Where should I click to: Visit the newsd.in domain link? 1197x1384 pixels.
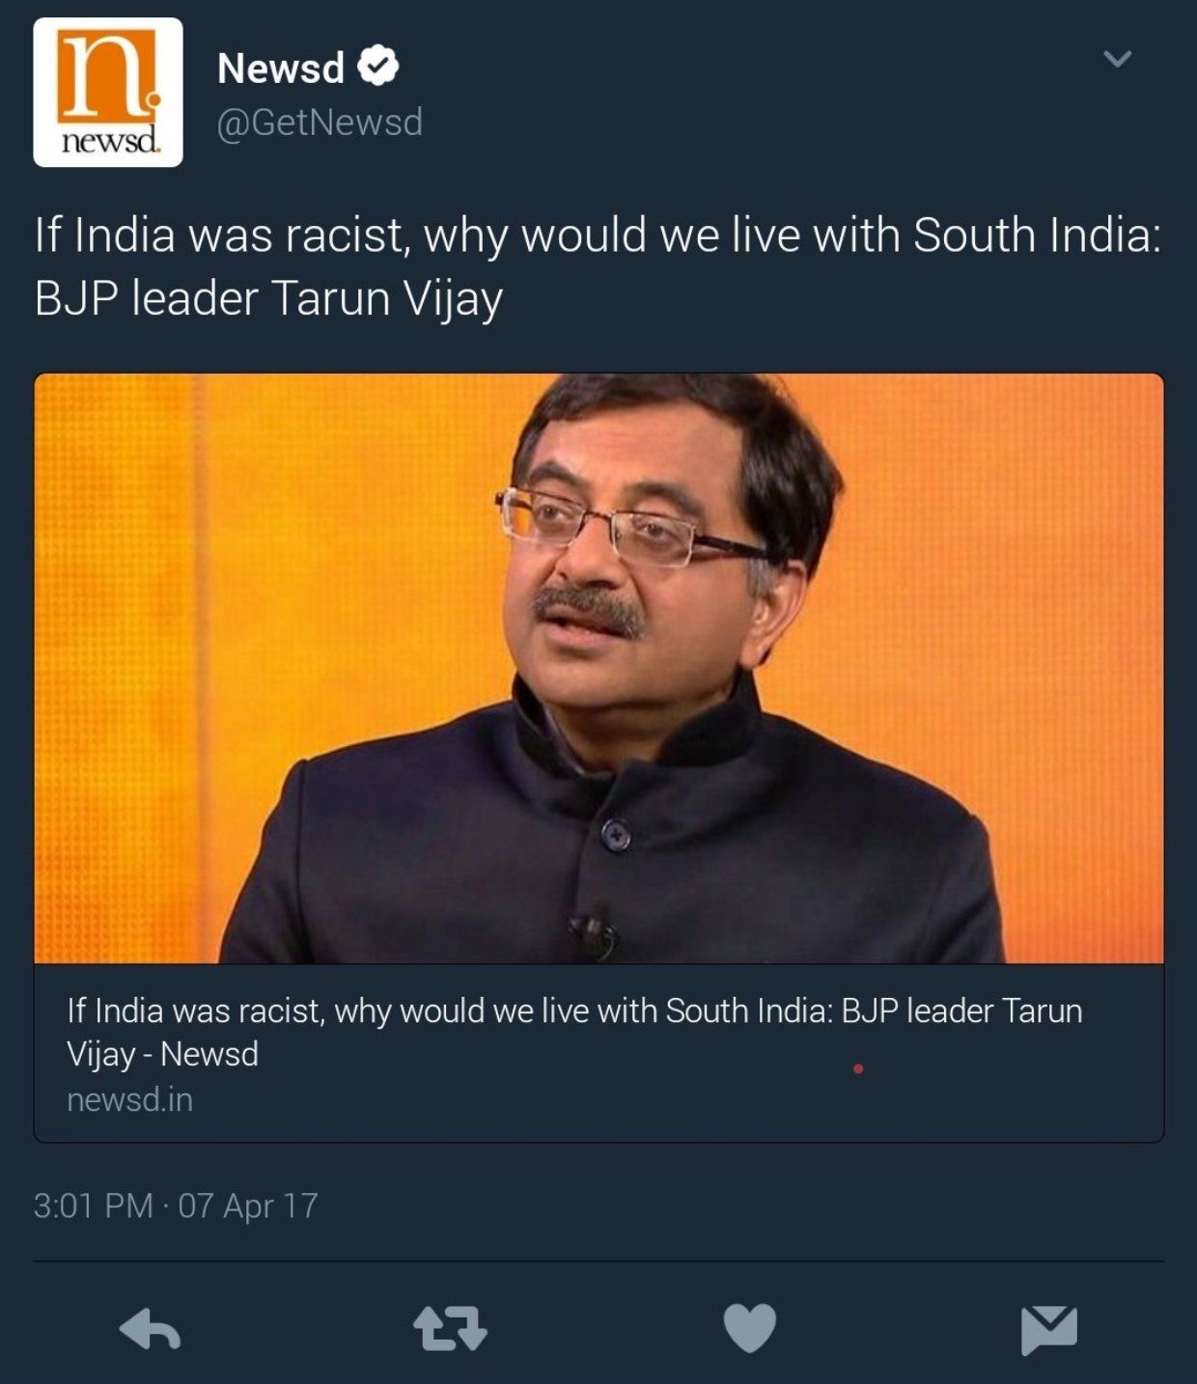click(x=129, y=1099)
